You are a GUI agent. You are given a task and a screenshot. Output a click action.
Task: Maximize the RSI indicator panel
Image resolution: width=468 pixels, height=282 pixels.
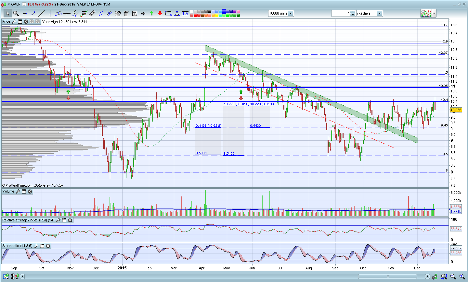64,220
